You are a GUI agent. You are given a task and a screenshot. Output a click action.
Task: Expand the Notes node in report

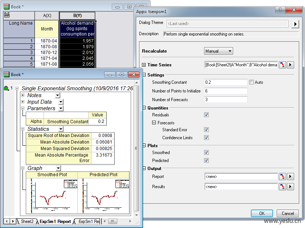click(x=23, y=95)
